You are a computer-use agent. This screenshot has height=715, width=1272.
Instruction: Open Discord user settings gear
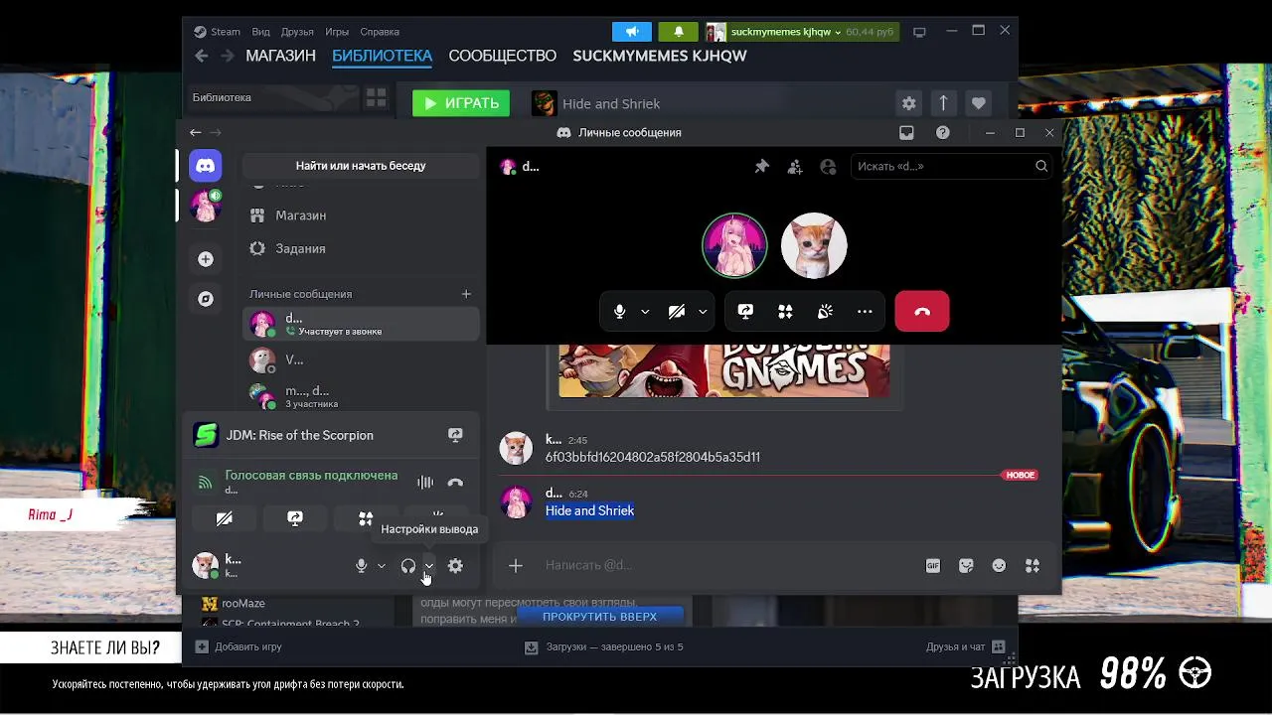(455, 566)
